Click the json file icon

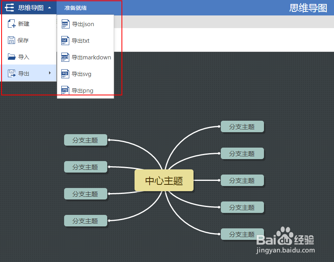[x=65, y=24]
